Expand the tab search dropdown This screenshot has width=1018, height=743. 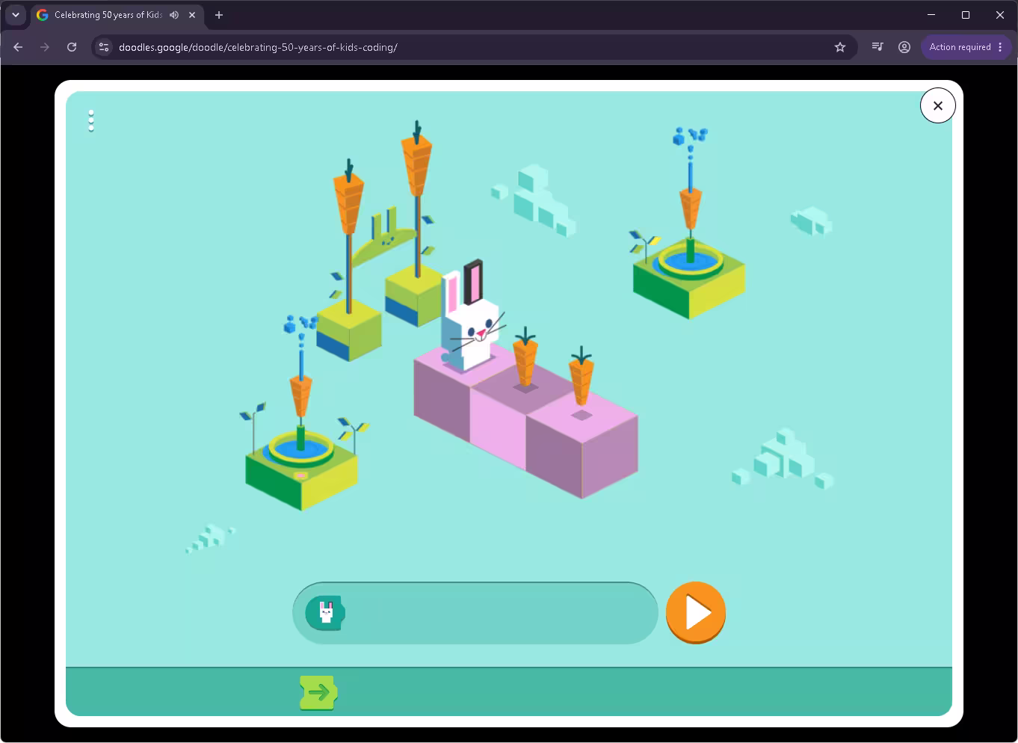(16, 15)
